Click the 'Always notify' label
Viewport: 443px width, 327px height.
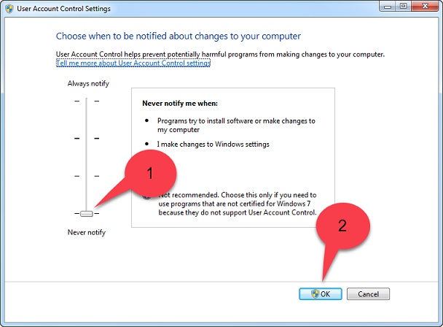[x=88, y=83]
